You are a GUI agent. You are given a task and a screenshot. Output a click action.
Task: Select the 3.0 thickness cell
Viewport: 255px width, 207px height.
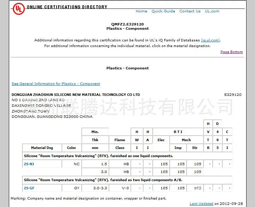point(95,172)
